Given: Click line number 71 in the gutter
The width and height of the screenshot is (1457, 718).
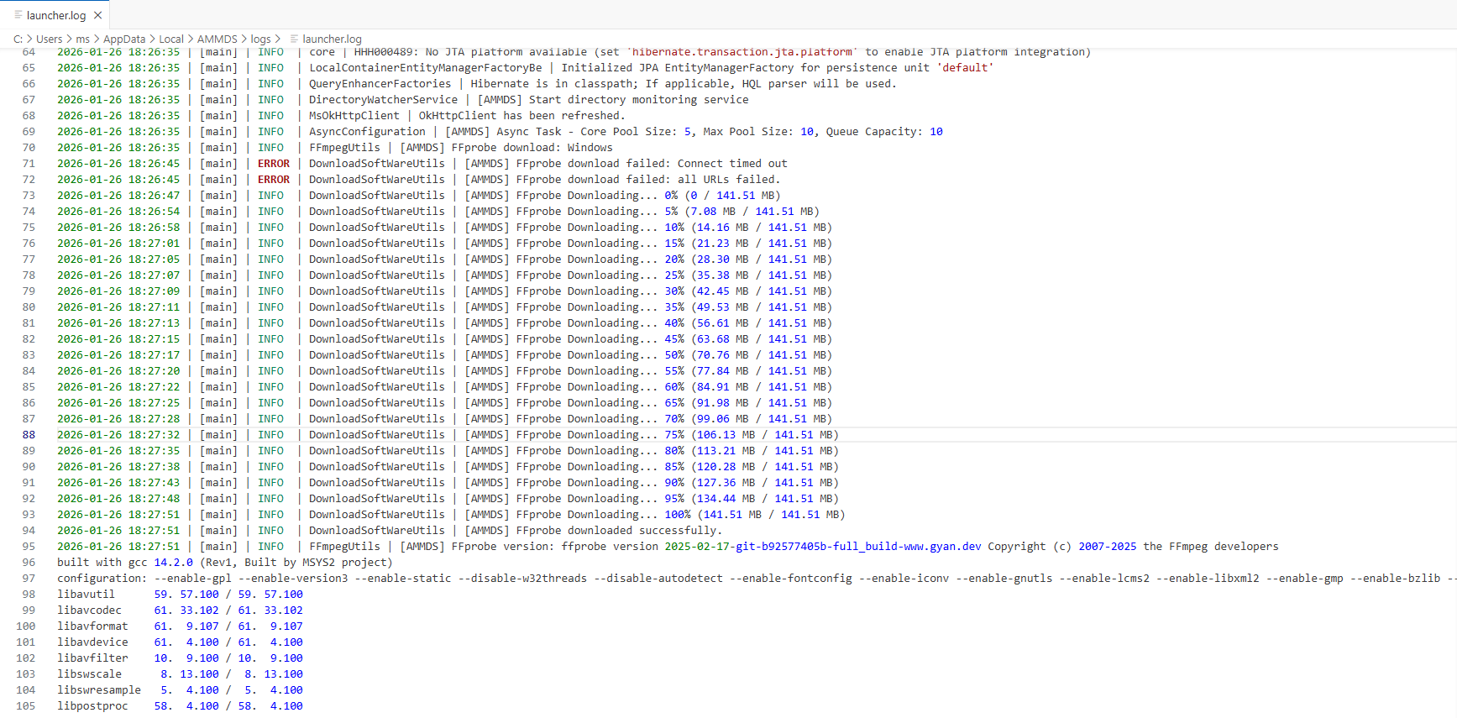Looking at the screenshot, I should 29,164.
